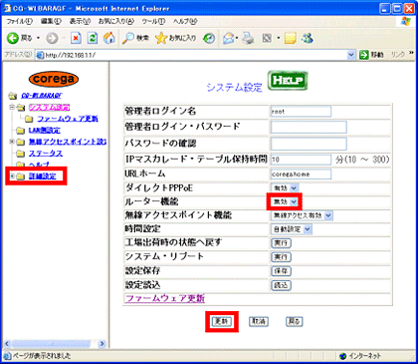Open the ルーター機能 dropdown
The width and height of the screenshot is (418, 364).
tap(285, 201)
